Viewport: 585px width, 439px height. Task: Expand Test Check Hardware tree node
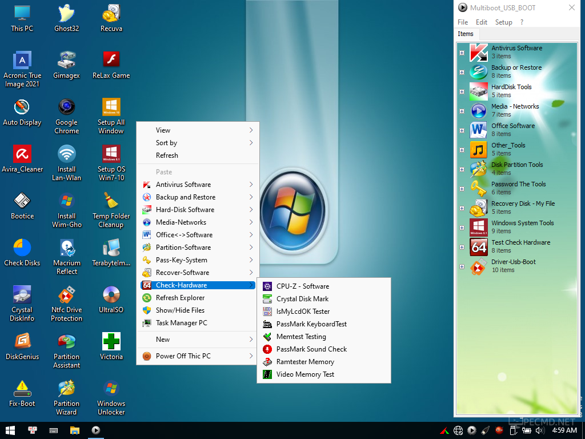(x=462, y=247)
